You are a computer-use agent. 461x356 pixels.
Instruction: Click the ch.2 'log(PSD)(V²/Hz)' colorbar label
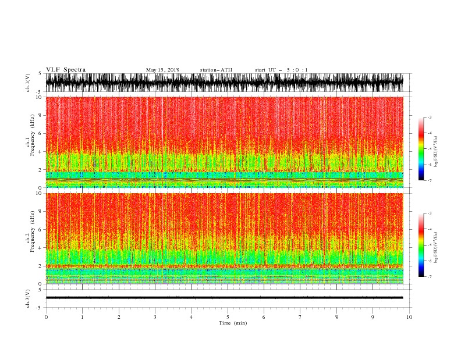(436, 248)
